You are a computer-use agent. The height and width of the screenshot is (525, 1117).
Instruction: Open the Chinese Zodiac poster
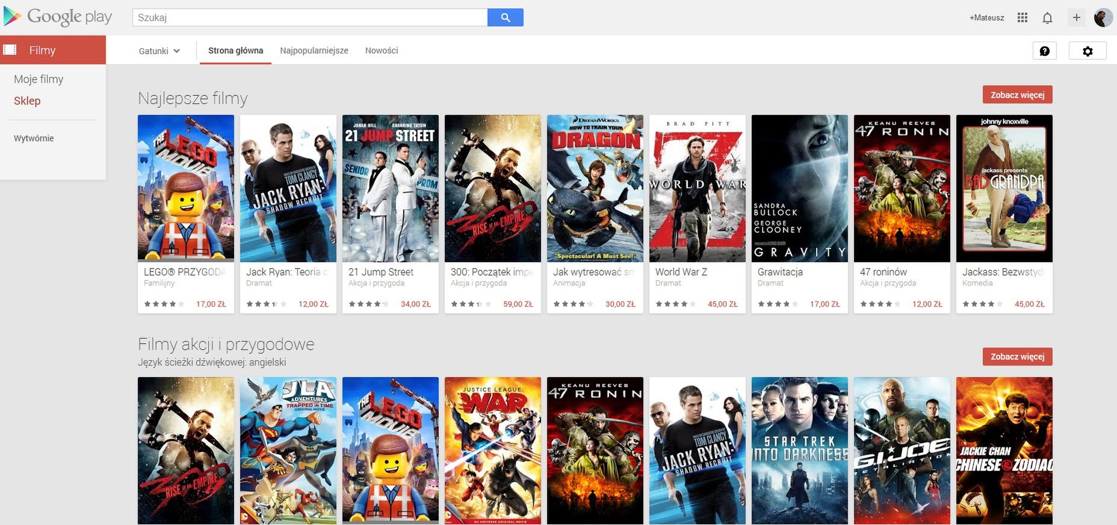tap(1004, 450)
